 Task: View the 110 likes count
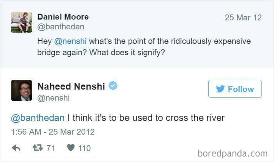pos(85,148)
